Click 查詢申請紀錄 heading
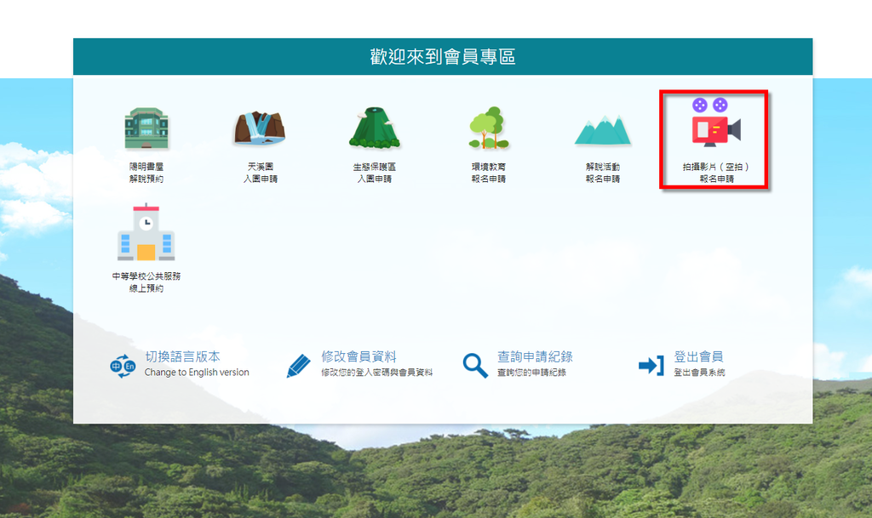 (x=535, y=356)
